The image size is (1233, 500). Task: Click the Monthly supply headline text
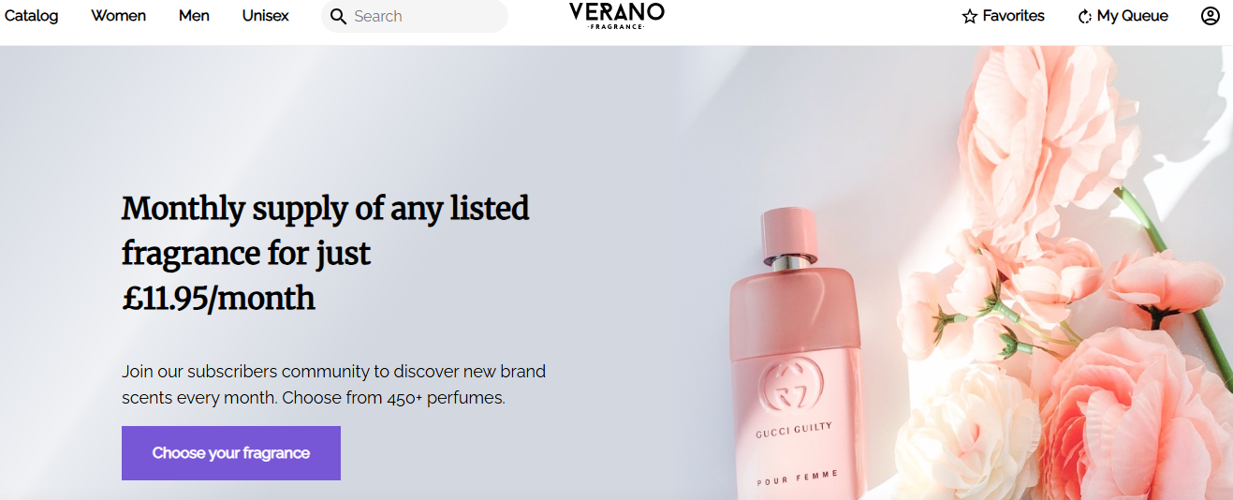325,253
